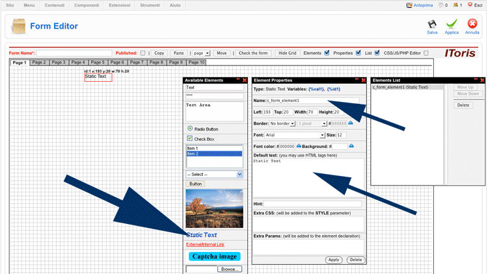This screenshot has width=488, height=274.
Task: Click the Salva floppy disk icon
Action: 431,24
